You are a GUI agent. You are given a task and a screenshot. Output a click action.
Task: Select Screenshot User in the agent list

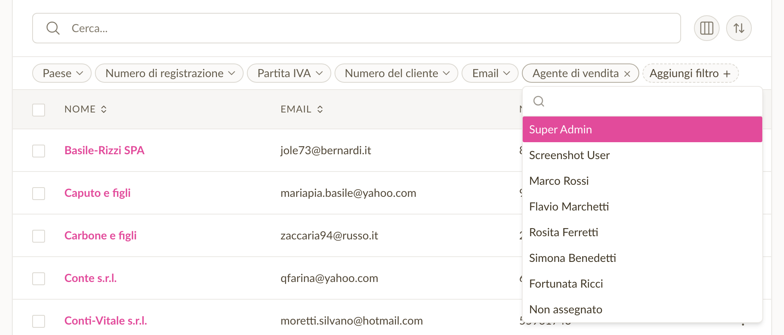pyautogui.click(x=642, y=155)
